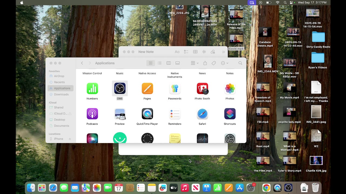Open the Numbers app in Applications window
346x194 pixels.
pos(92,88)
